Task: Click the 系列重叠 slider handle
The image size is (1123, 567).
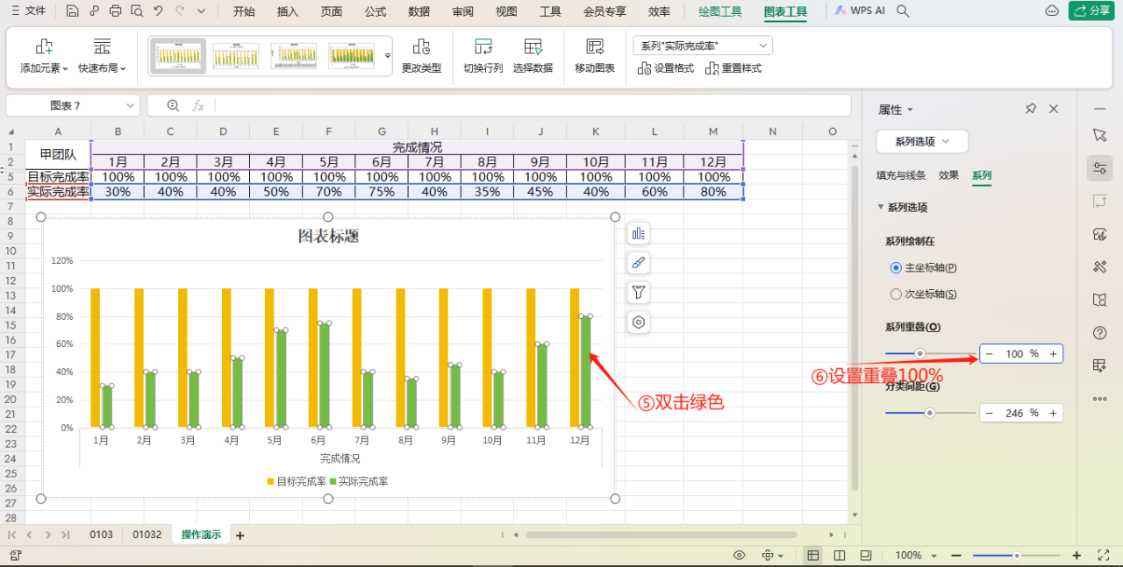Action: (x=919, y=354)
